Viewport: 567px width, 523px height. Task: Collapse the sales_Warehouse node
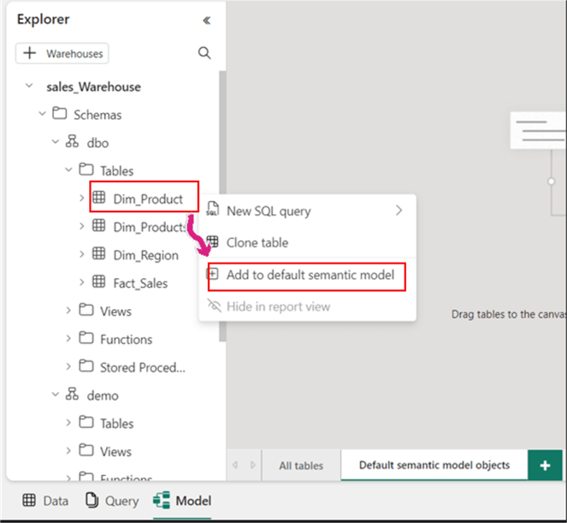pyautogui.click(x=29, y=86)
